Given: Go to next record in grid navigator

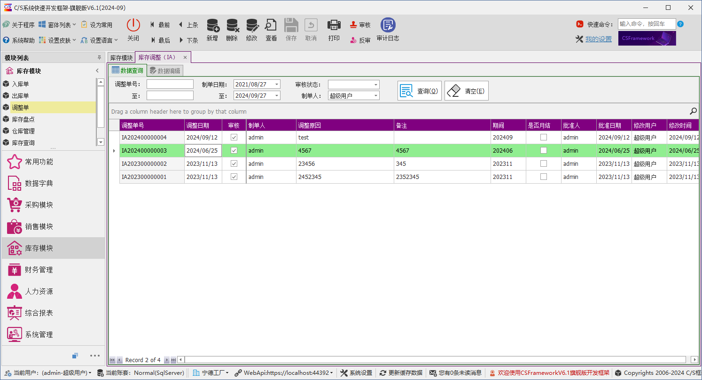Looking at the screenshot, I should [x=167, y=360].
